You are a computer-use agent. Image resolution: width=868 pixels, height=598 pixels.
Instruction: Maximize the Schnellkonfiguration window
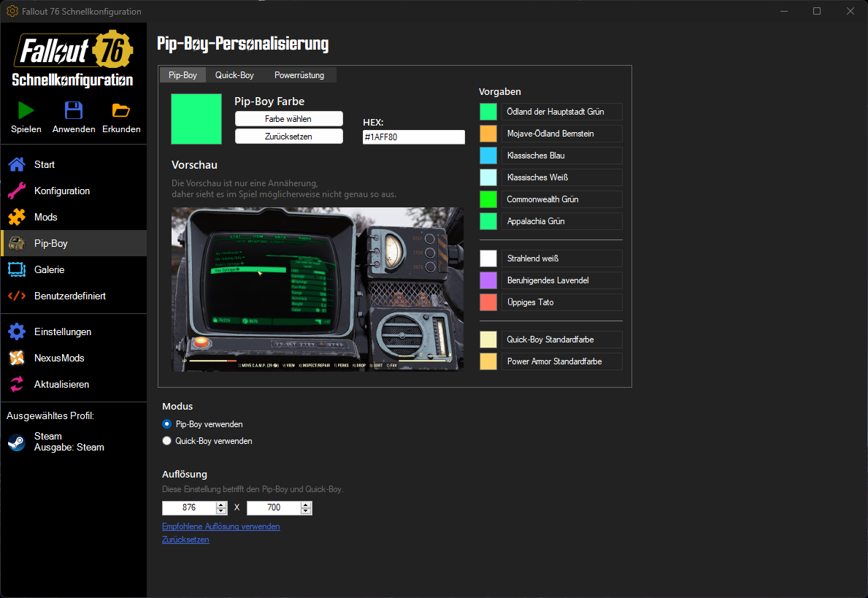pyautogui.click(x=816, y=11)
